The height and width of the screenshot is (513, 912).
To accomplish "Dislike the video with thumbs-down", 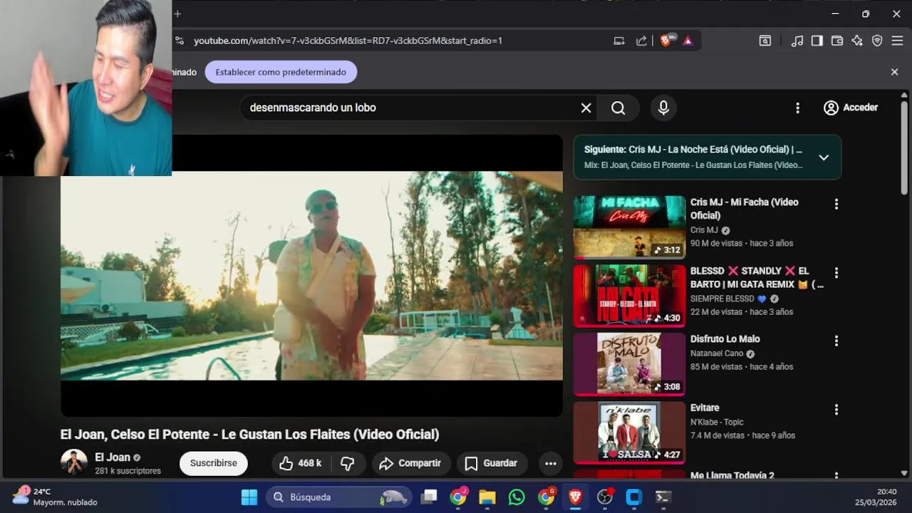I will (348, 463).
